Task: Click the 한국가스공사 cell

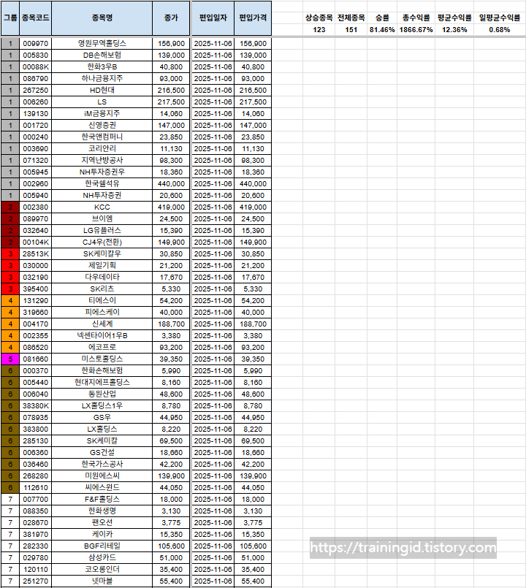Action: tap(102, 465)
